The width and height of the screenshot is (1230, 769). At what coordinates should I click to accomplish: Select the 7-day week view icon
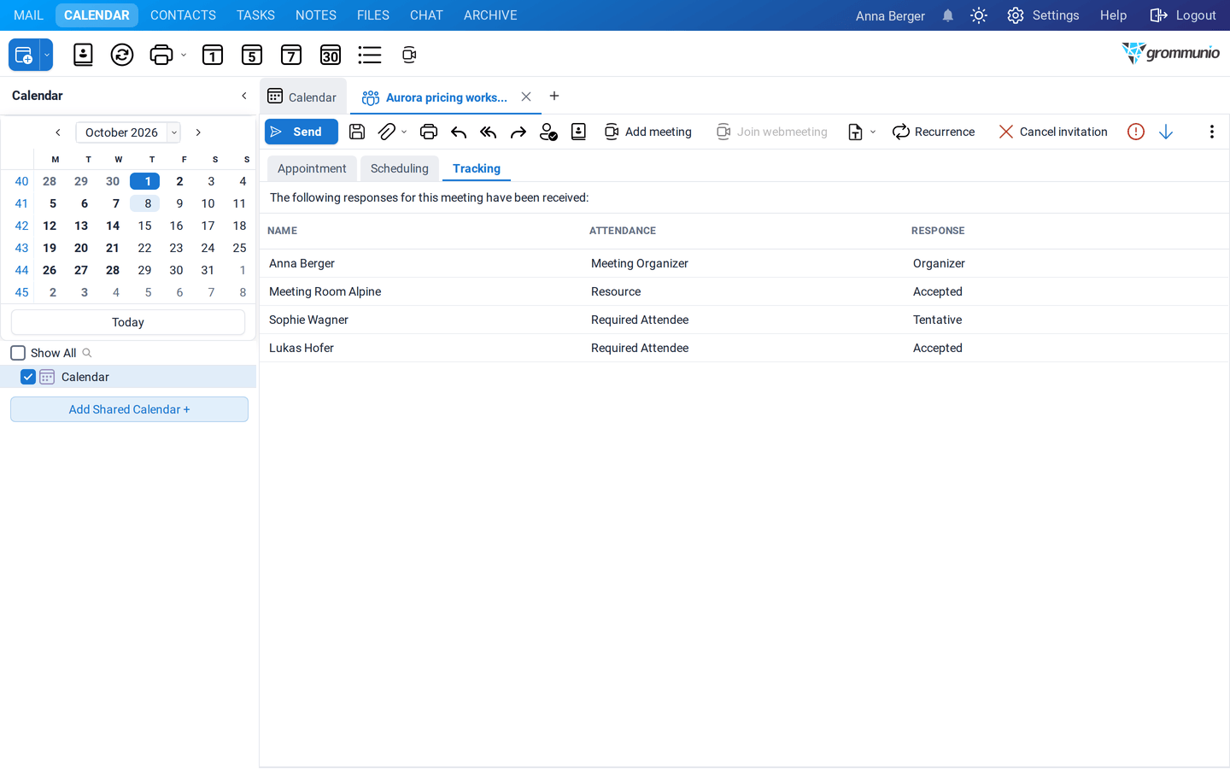[x=291, y=56]
